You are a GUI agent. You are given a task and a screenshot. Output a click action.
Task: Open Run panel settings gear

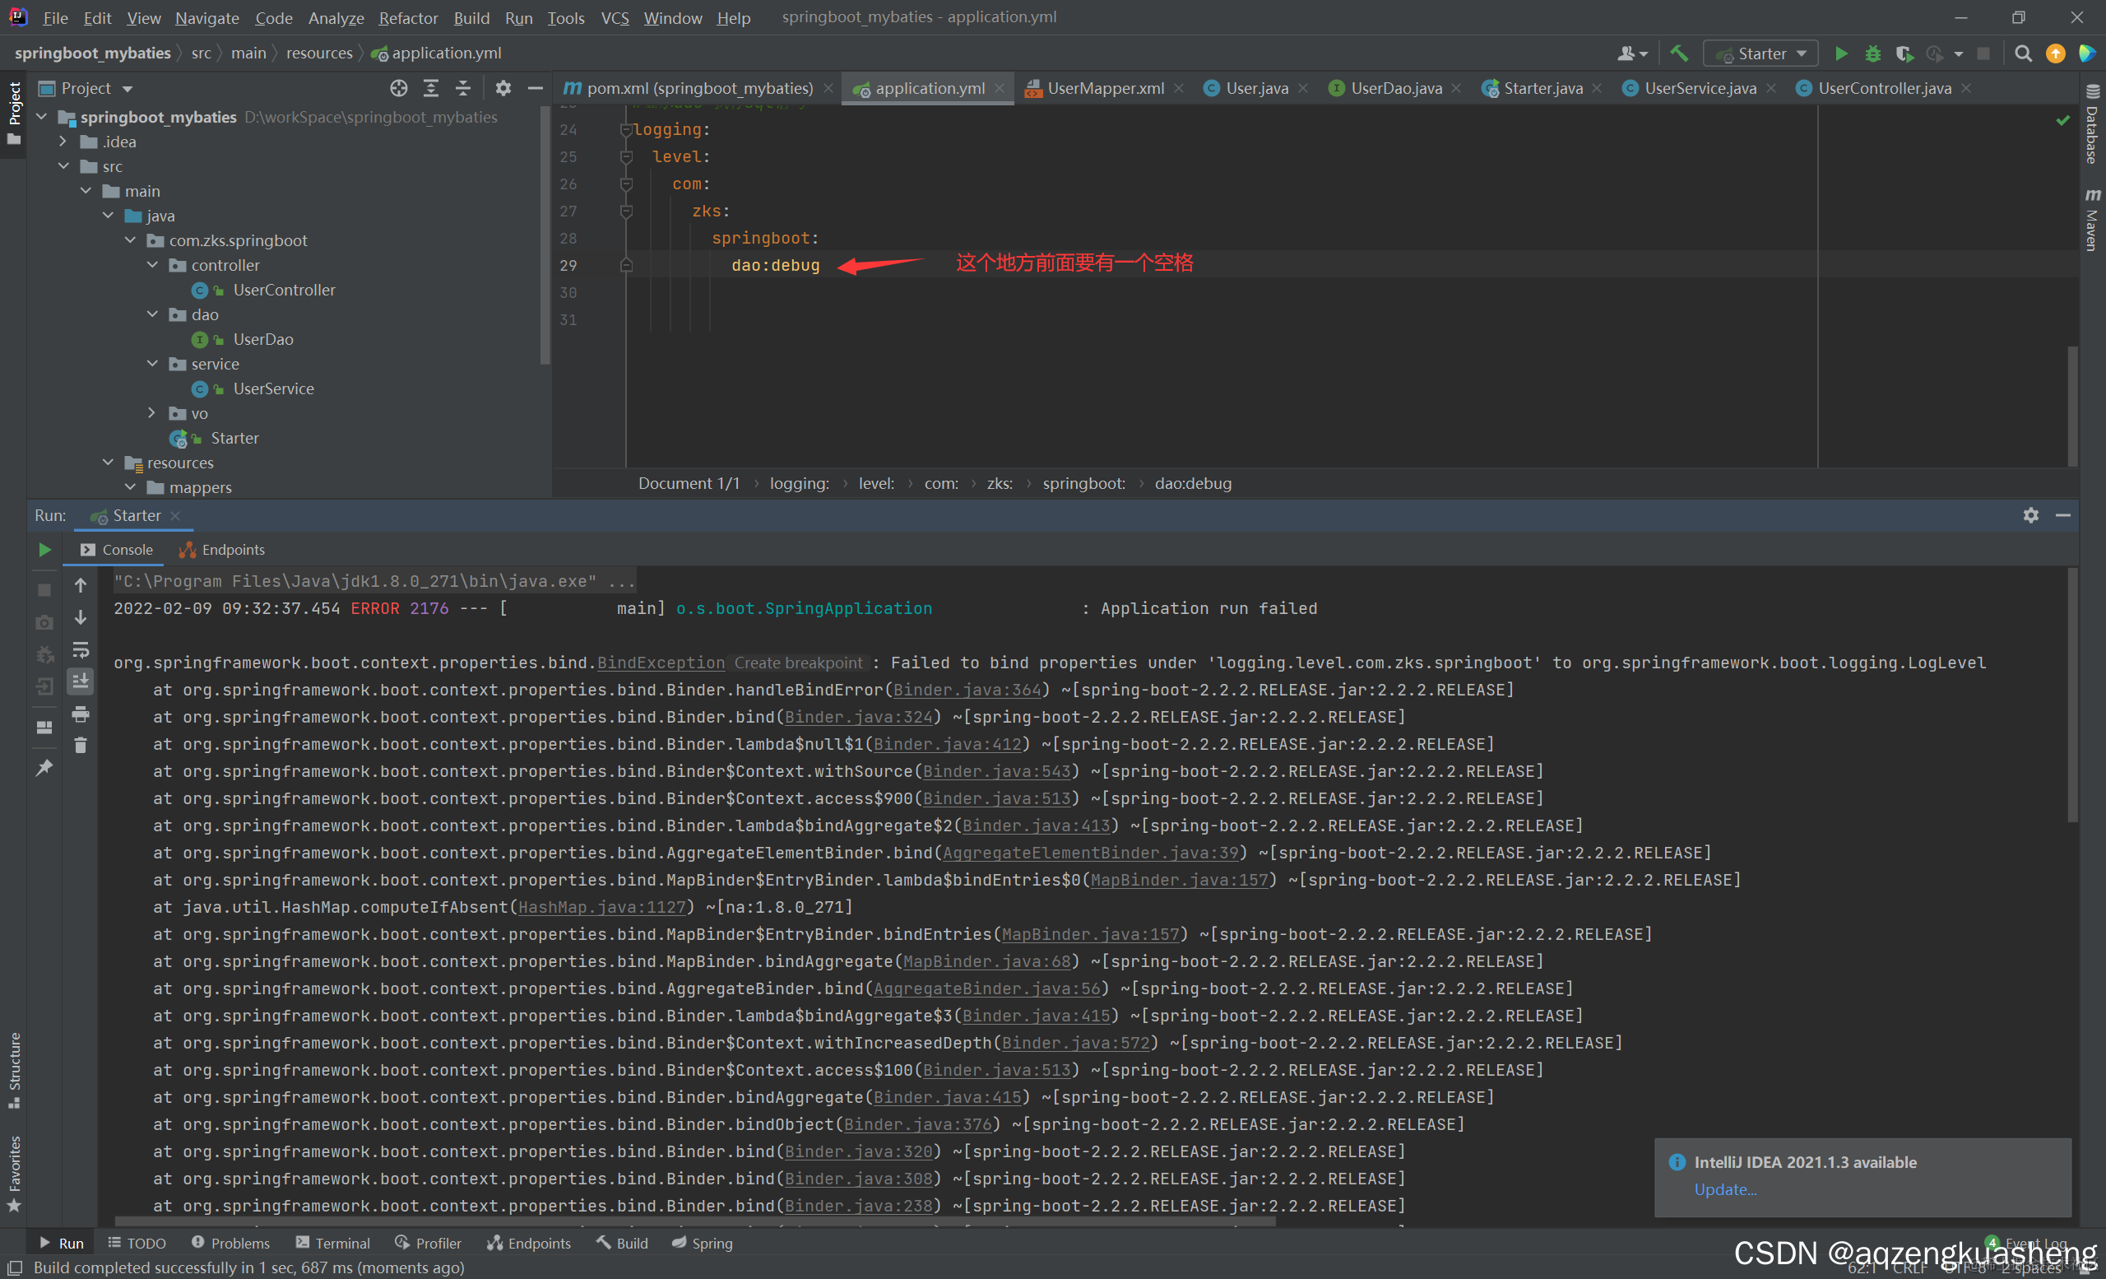pos(2031,515)
